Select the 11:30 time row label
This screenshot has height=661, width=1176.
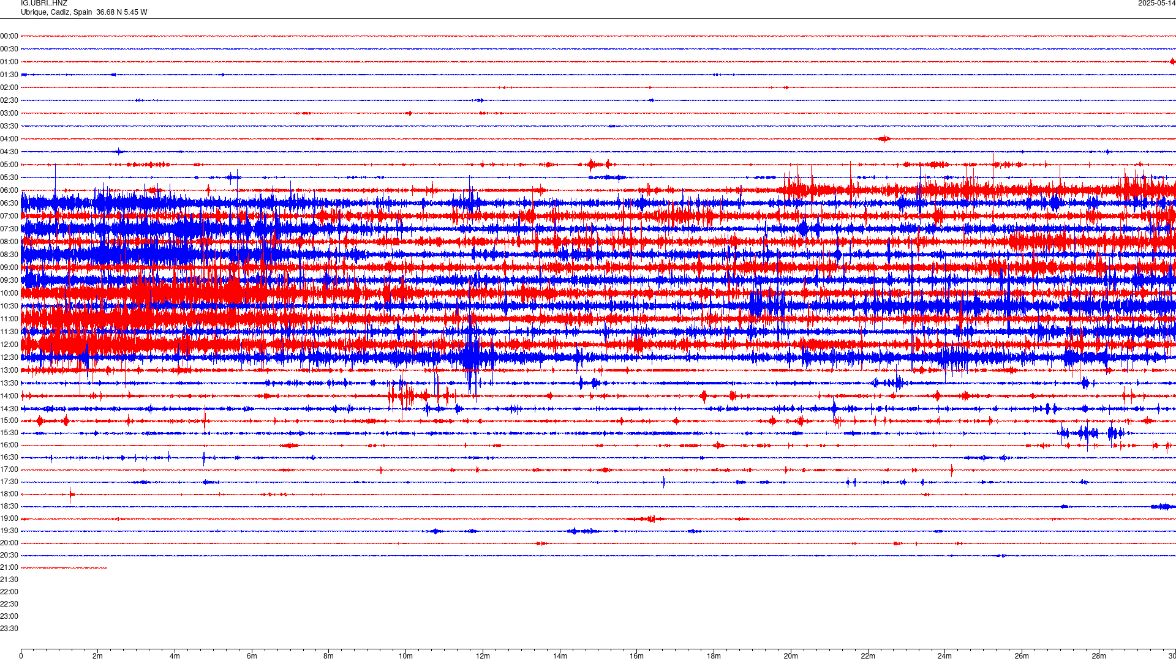point(9,332)
